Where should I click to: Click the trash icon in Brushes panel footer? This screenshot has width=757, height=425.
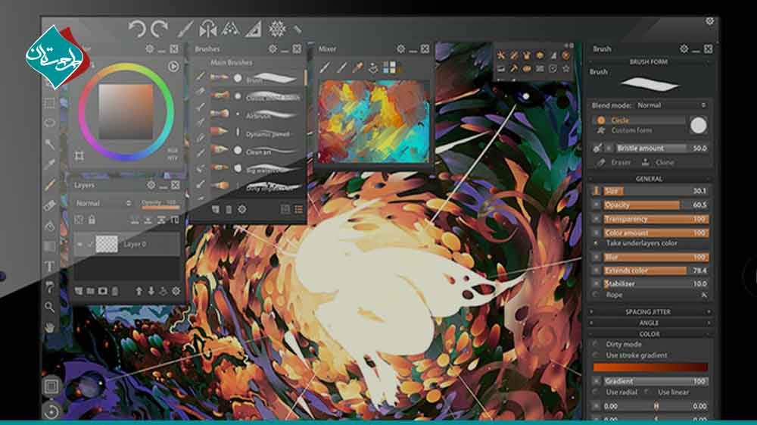click(229, 210)
